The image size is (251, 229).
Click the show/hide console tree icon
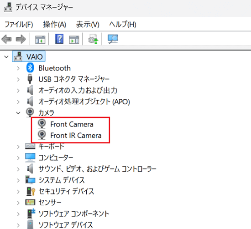pyautogui.click(x=40, y=40)
